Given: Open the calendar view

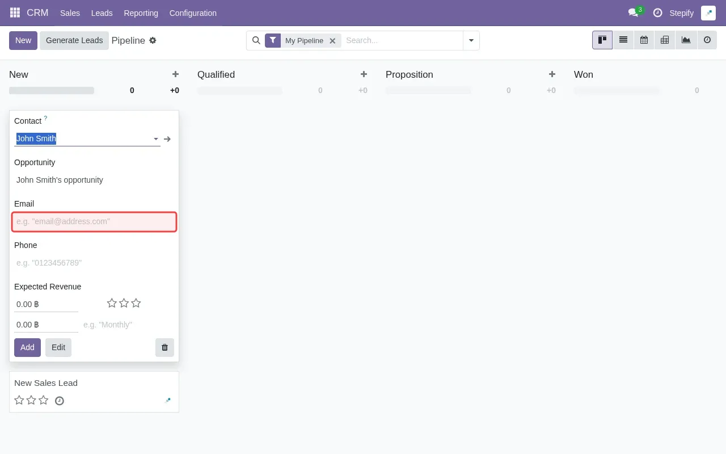Looking at the screenshot, I should point(644,40).
